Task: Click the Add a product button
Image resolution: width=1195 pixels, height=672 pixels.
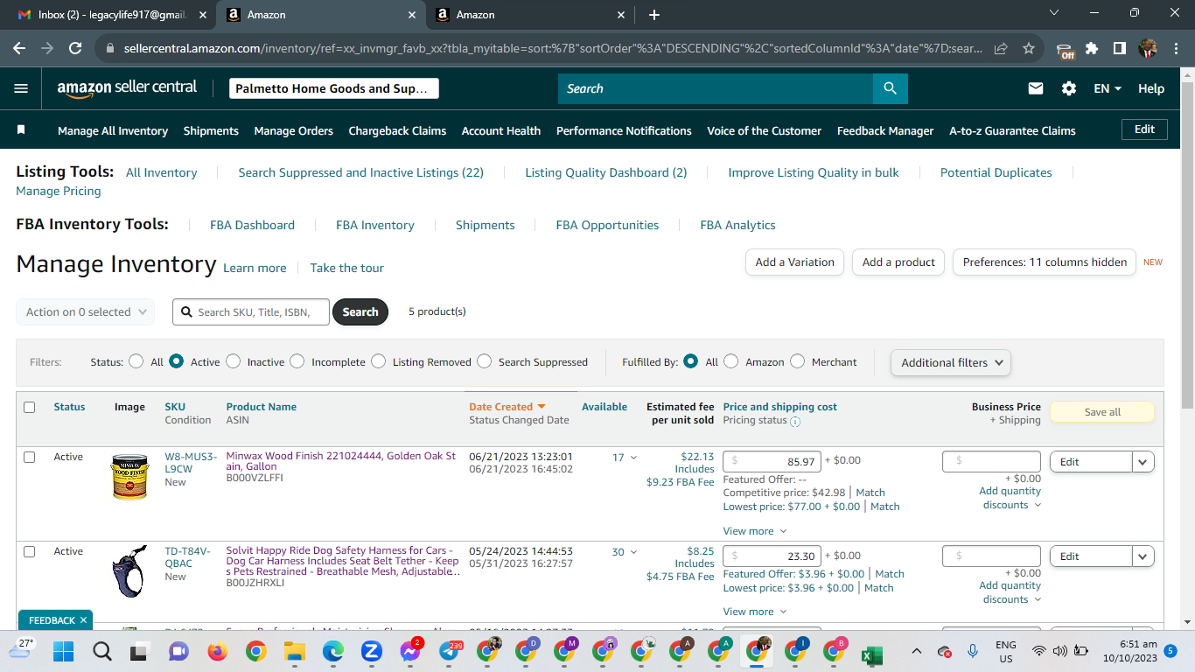Action: pyautogui.click(x=898, y=262)
